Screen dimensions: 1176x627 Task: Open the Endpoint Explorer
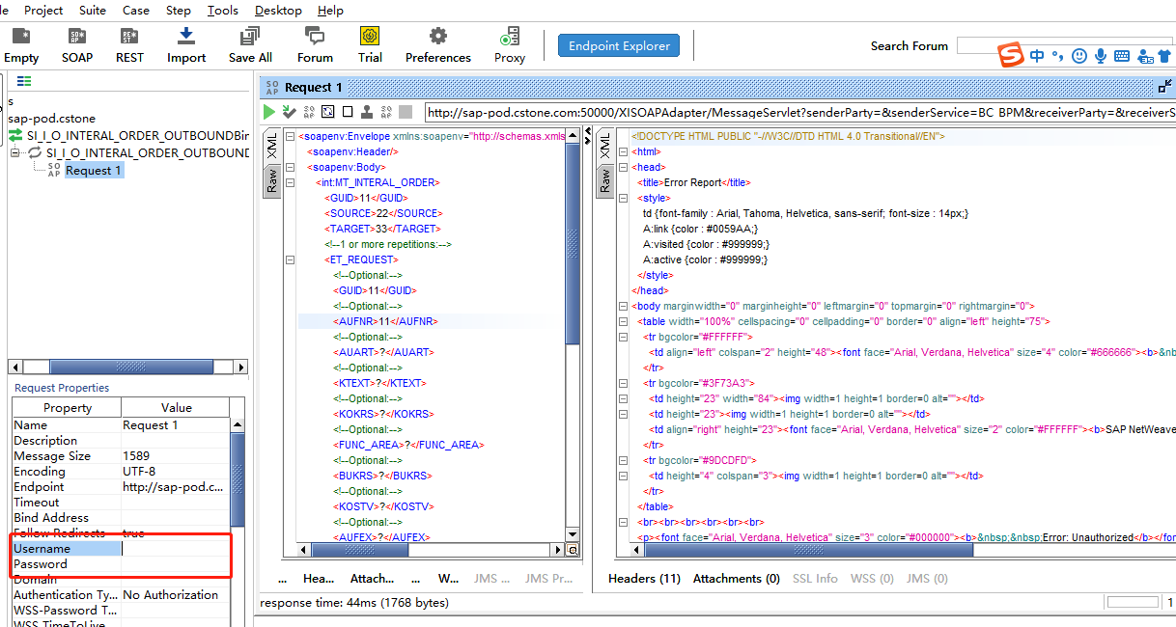[619, 45]
